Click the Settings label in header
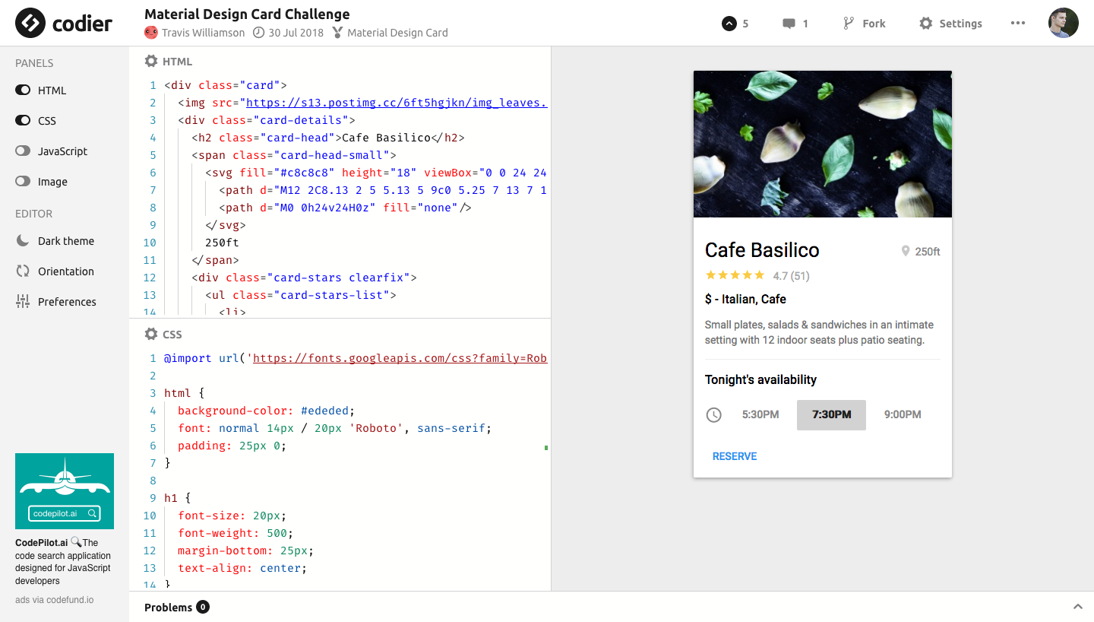Image resolution: width=1094 pixels, height=622 pixels. coord(960,24)
